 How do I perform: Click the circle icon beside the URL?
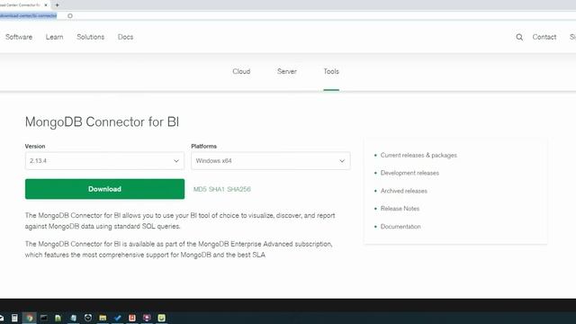point(70,16)
